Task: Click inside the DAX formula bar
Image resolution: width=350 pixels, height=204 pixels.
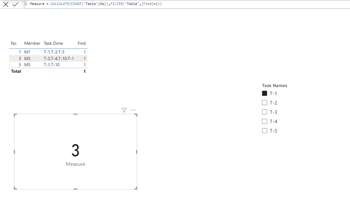Action: coord(187,4)
